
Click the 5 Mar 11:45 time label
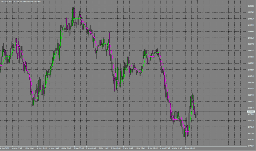tap(104, 149)
